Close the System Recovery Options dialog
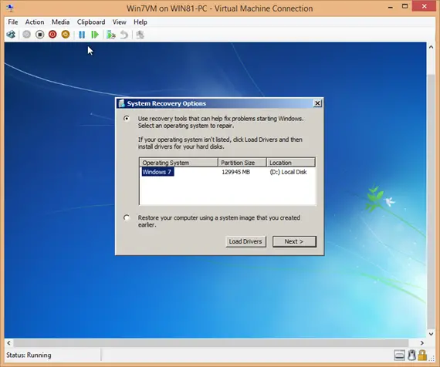 click(317, 103)
